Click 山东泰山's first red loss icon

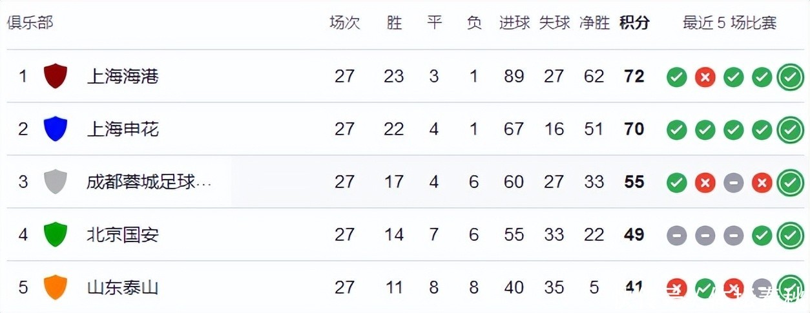coord(676,287)
